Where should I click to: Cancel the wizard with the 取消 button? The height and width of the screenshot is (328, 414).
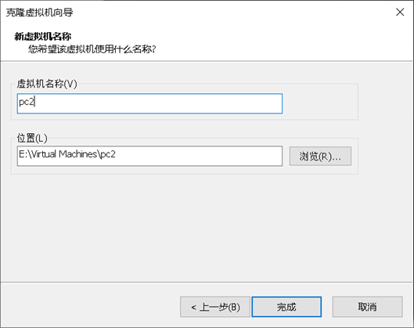(x=367, y=307)
